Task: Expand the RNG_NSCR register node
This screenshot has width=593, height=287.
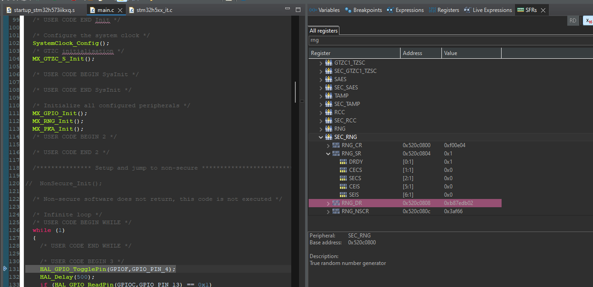Action: click(328, 212)
